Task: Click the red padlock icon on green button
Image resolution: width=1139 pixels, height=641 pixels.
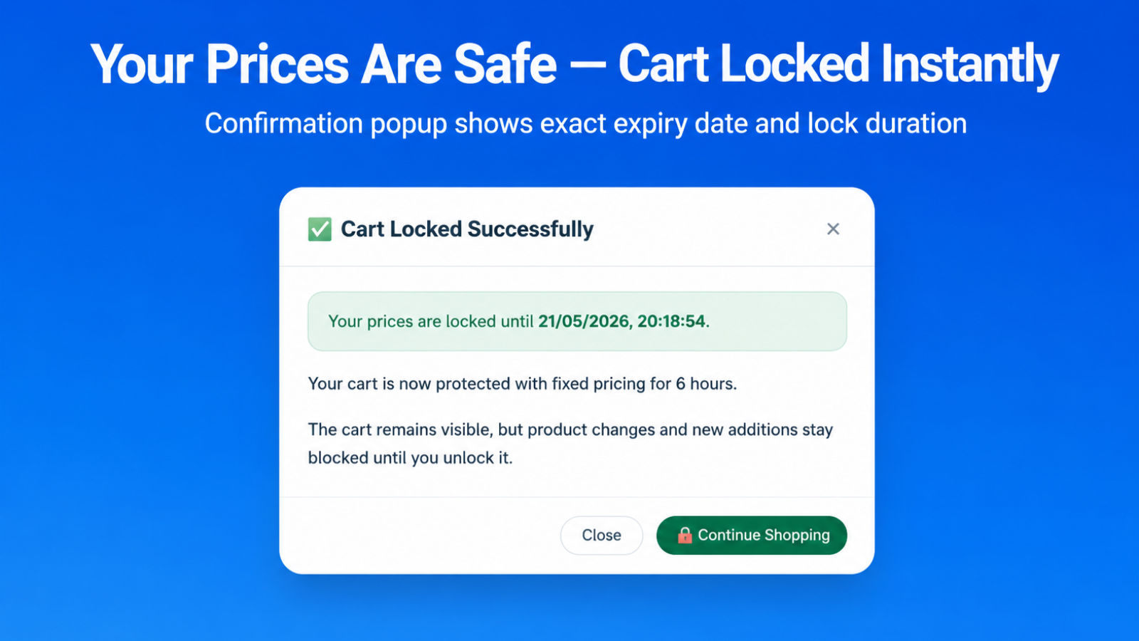Action: 685,535
